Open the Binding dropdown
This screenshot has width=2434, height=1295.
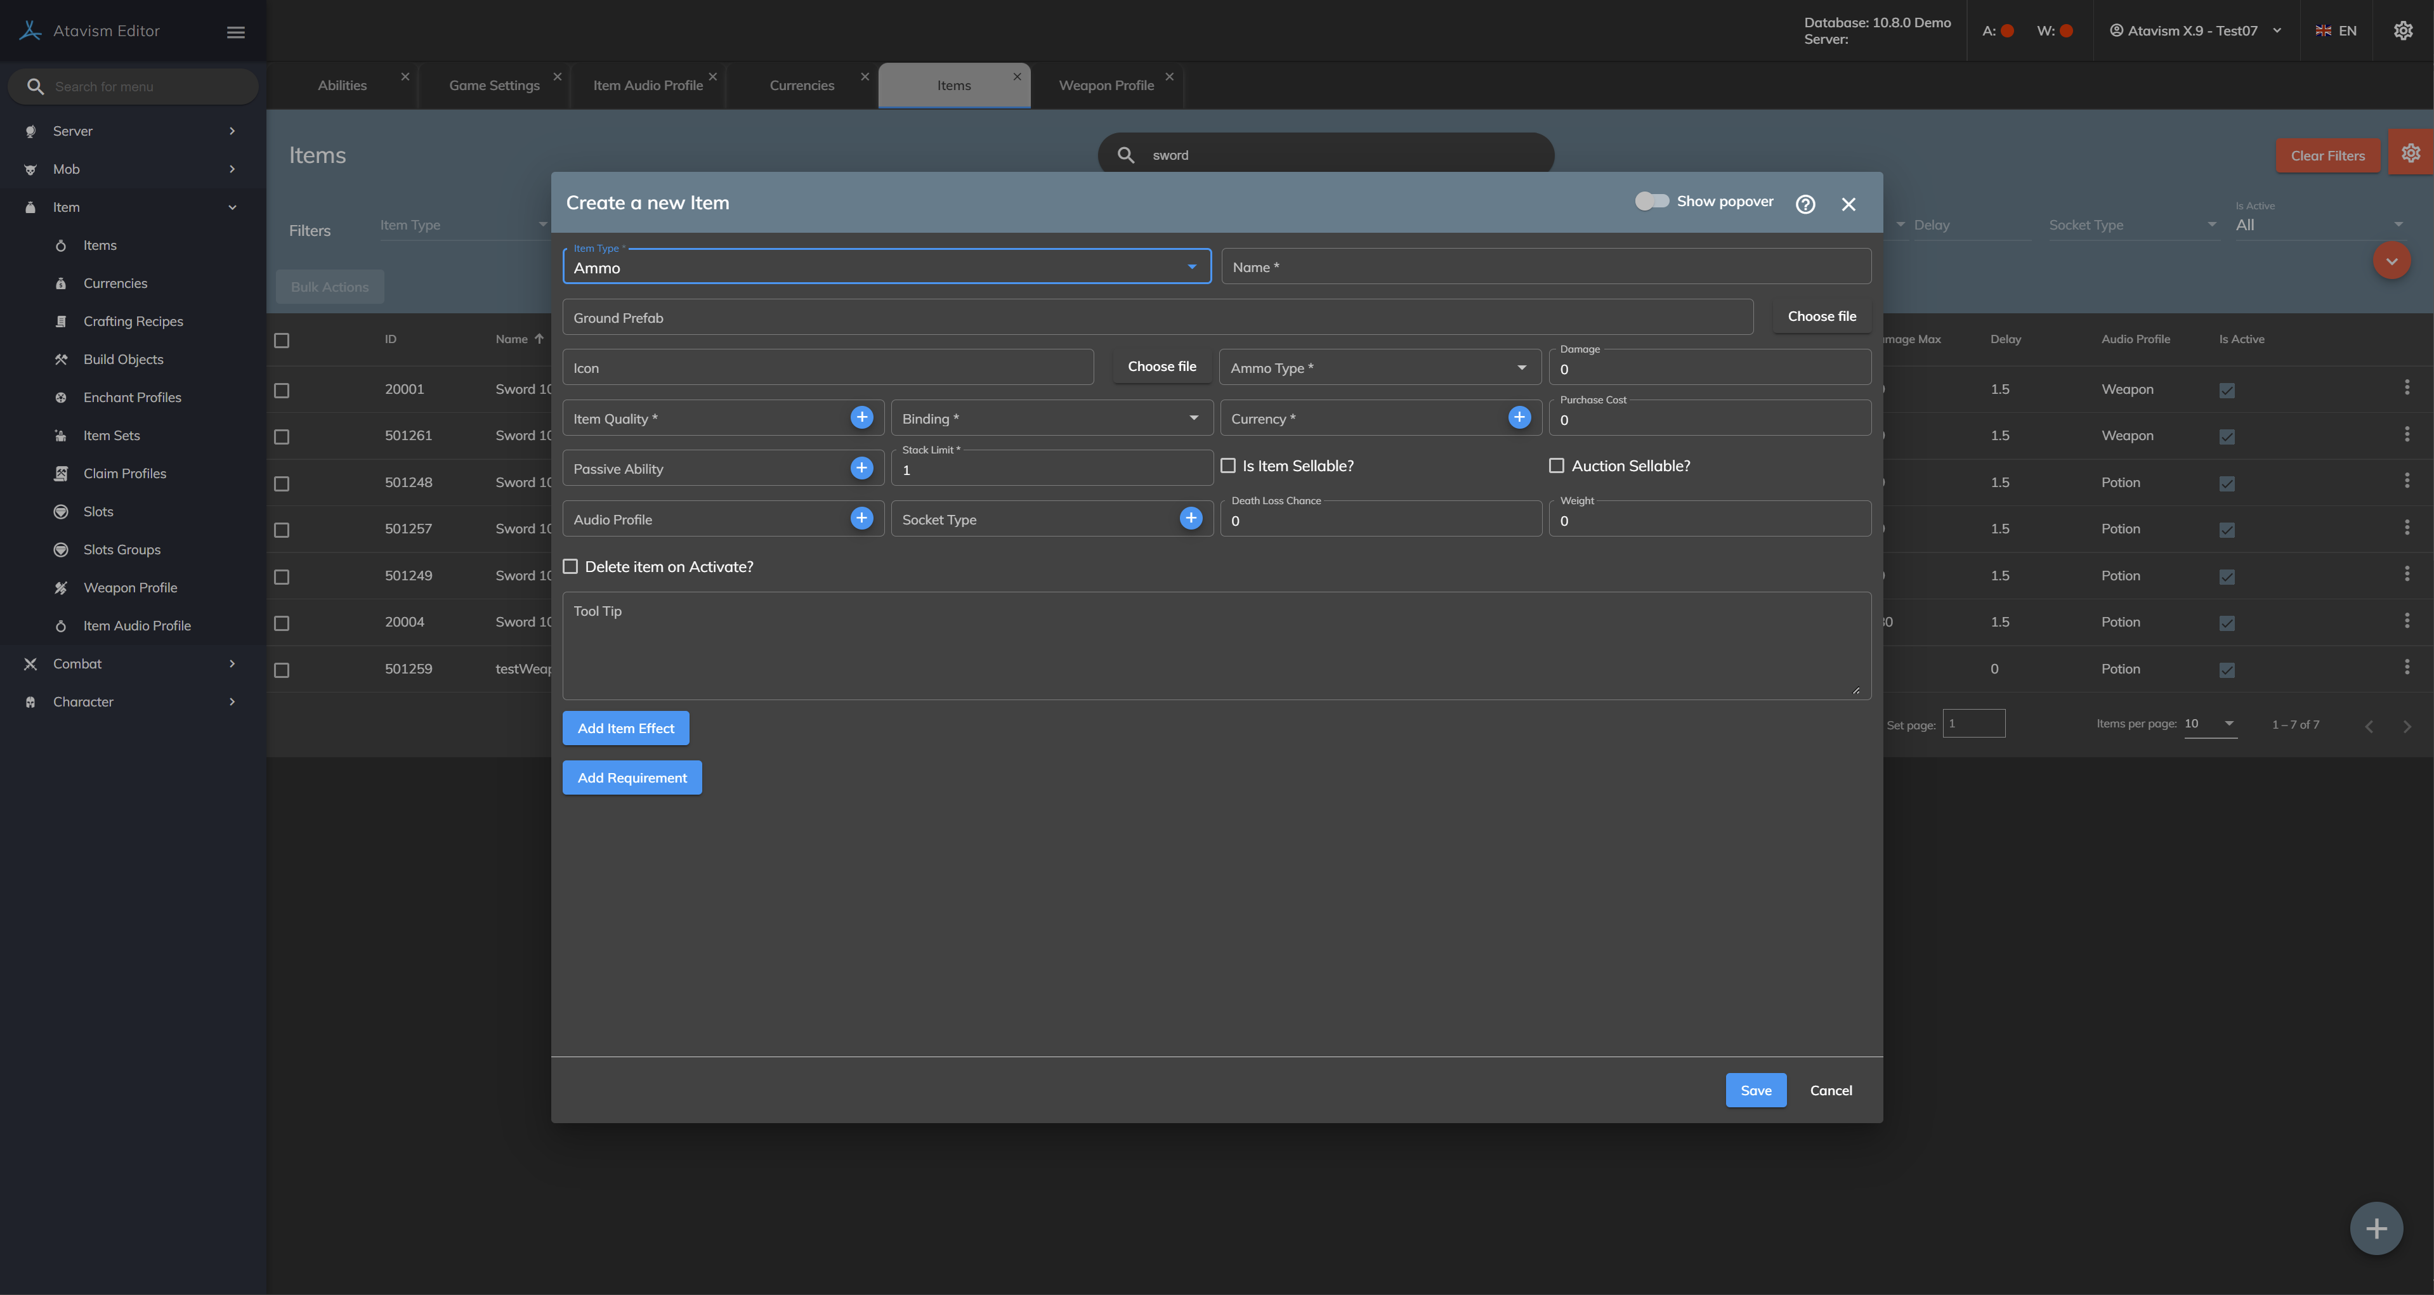1050,419
